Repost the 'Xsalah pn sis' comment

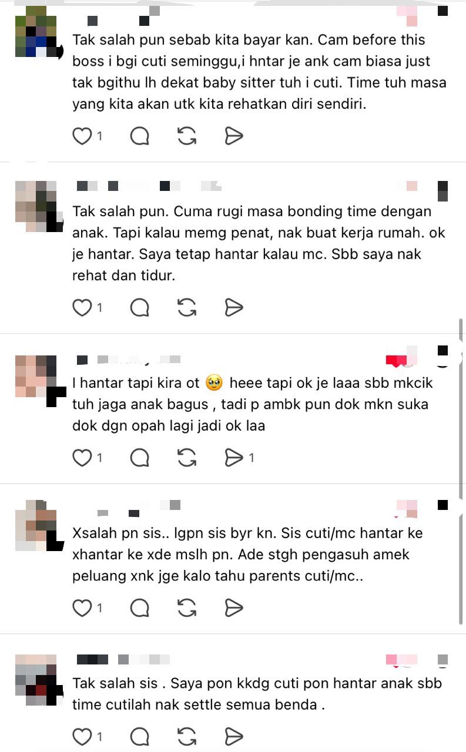186,608
